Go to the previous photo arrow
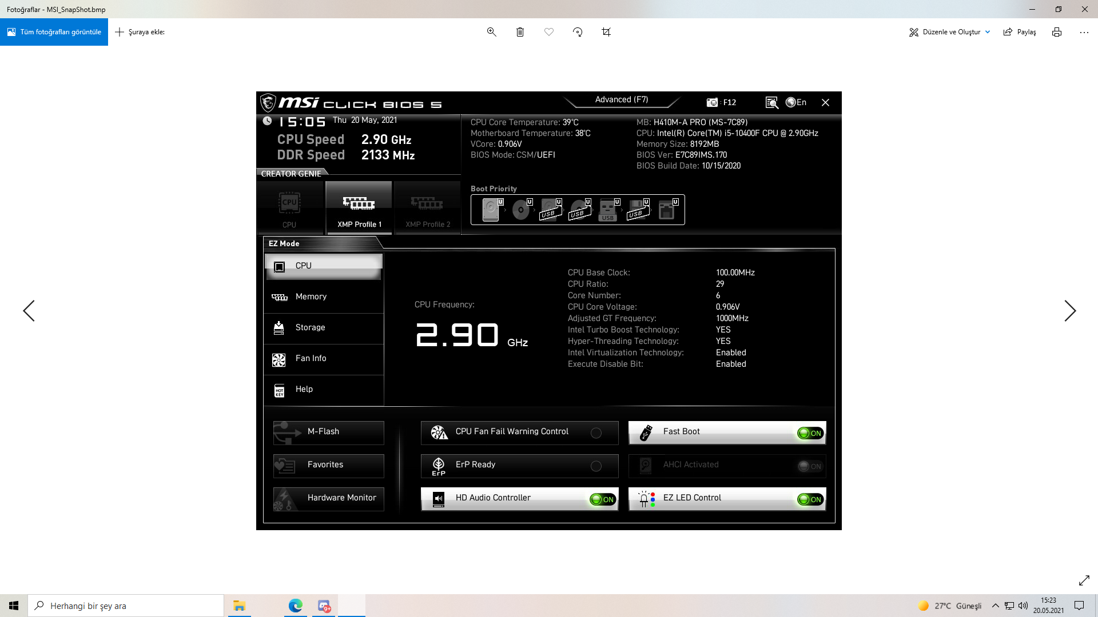This screenshot has width=1098, height=617. 29,311
